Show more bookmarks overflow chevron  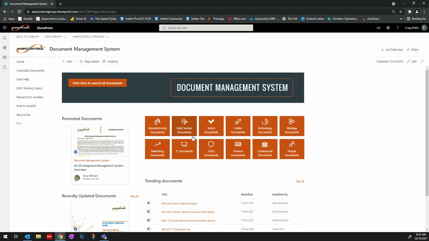coord(401,19)
